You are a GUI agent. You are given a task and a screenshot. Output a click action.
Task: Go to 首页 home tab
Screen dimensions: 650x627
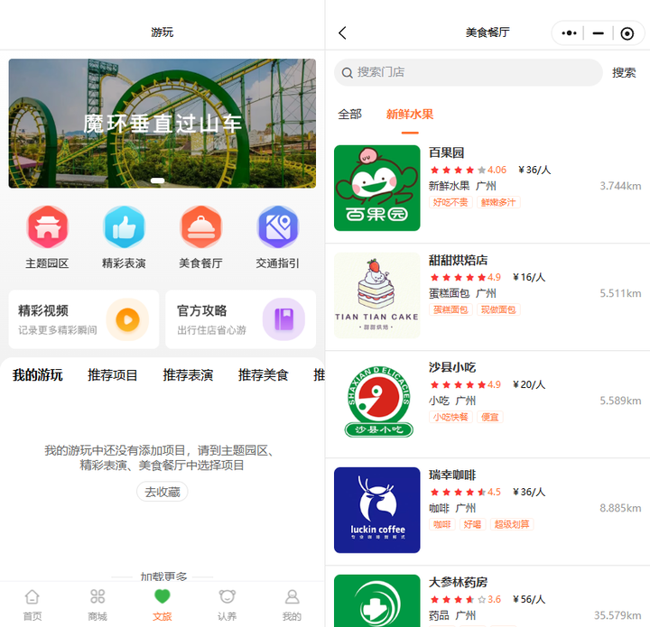(32, 604)
